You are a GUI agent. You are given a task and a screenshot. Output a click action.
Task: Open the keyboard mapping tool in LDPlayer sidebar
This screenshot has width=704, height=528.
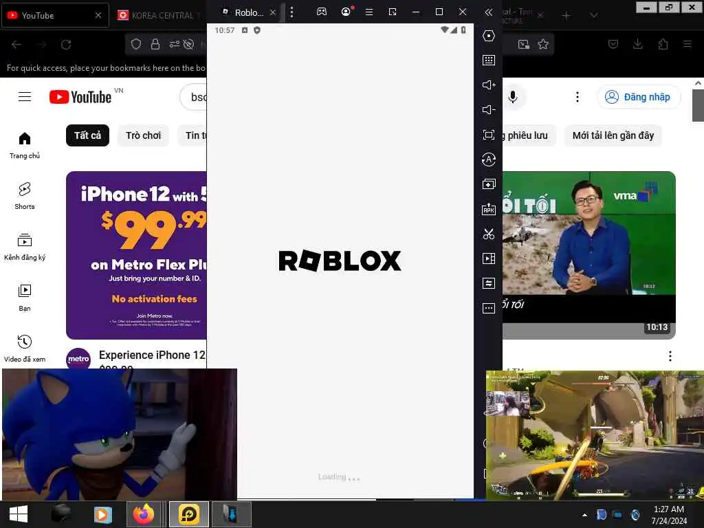click(489, 60)
